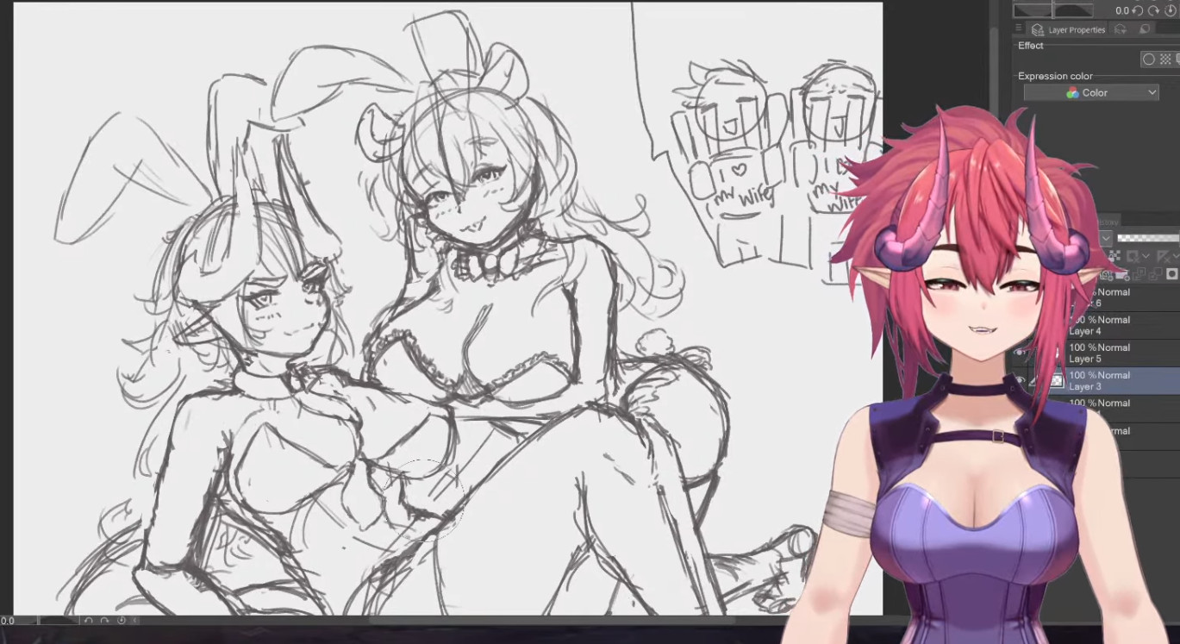Toggle the eye on Layer 3
The height and width of the screenshot is (644, 1180).
1020,380
